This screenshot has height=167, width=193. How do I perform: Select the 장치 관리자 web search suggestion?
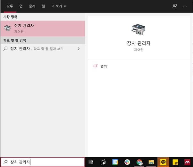point(43,48)
